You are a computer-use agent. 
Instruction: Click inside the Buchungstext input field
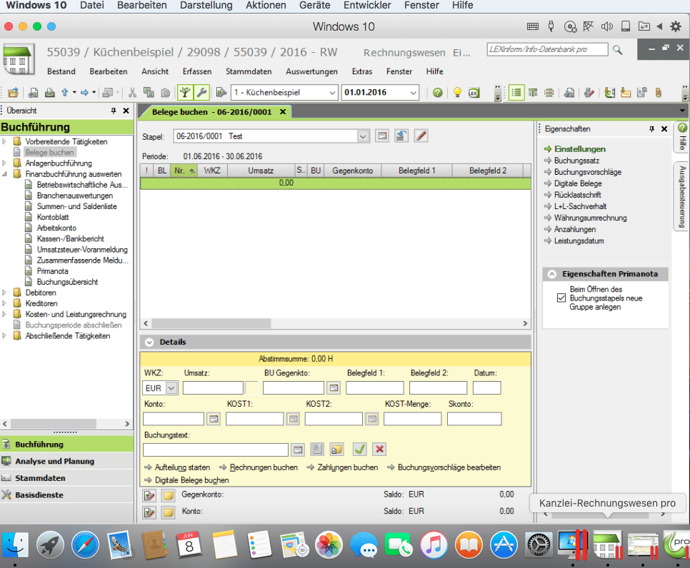(216, 450)
